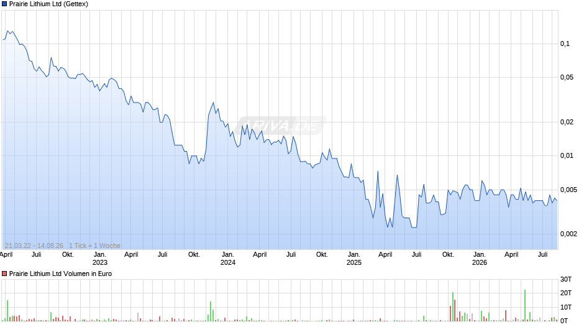The image size is (584, 327).
Task: Click the volume axis label '0T'
Action: click(564, 321)
